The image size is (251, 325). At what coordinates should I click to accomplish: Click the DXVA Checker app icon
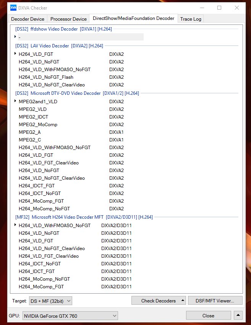point(13,8)
